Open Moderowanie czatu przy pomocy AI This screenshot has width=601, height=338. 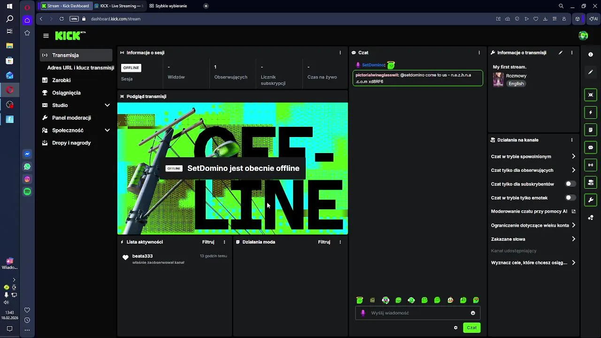click(x=533, y=211)
